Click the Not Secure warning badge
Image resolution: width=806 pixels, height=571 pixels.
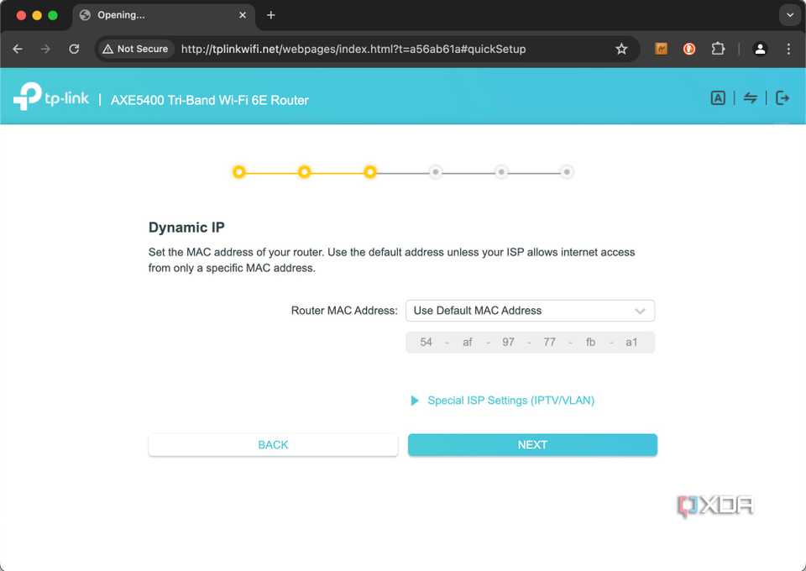[x=134, y=49]
